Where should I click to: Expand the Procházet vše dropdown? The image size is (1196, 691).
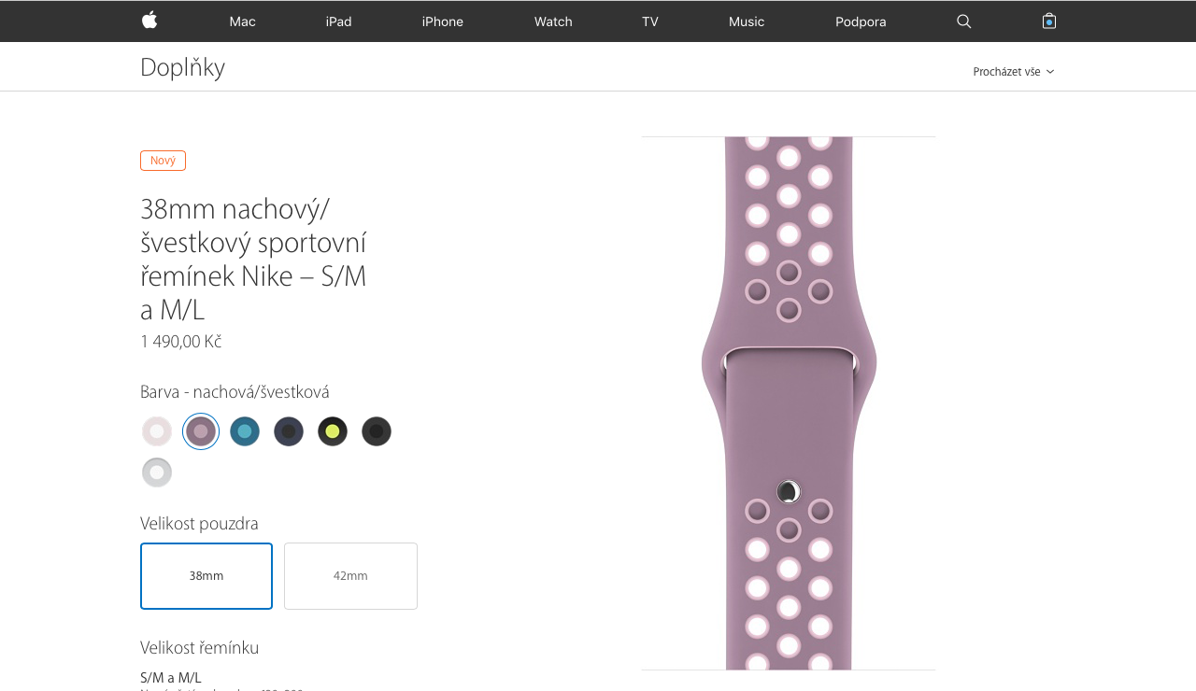pyautogui.click(x=1014, y=72)
